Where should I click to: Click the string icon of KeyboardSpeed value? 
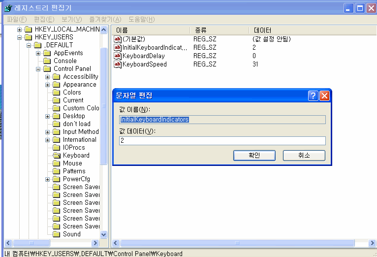coord(118,64)
